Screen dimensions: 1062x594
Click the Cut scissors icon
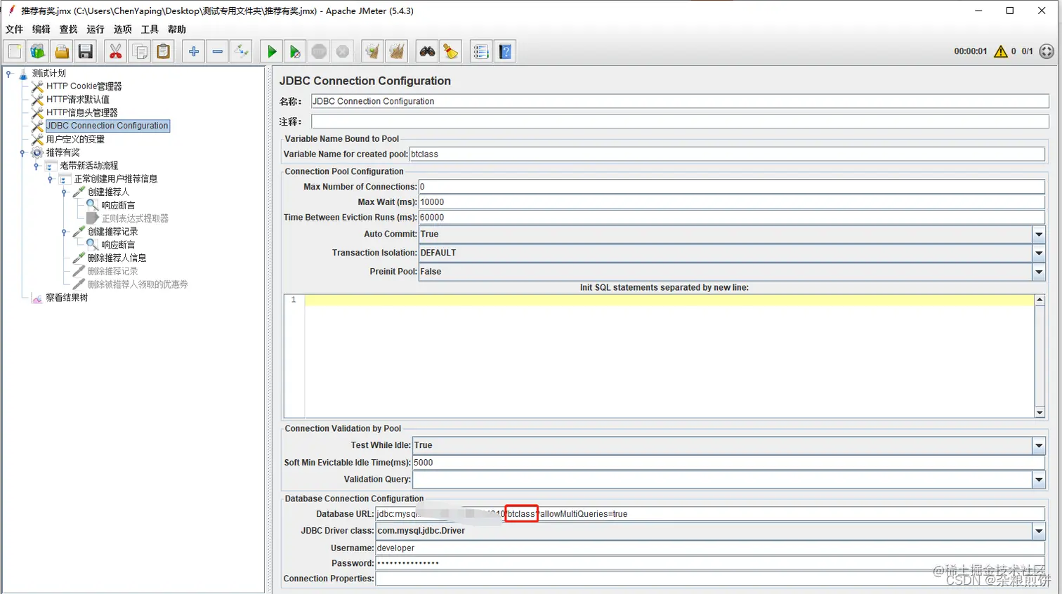116,51
